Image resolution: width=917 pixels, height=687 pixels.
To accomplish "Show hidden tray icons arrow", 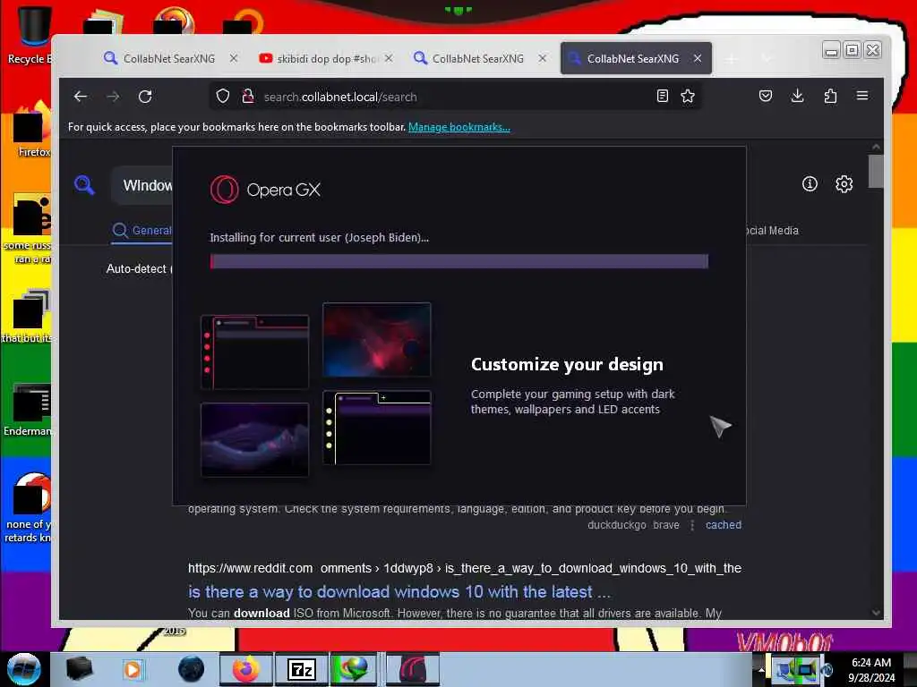I will (x=761, y=669).
